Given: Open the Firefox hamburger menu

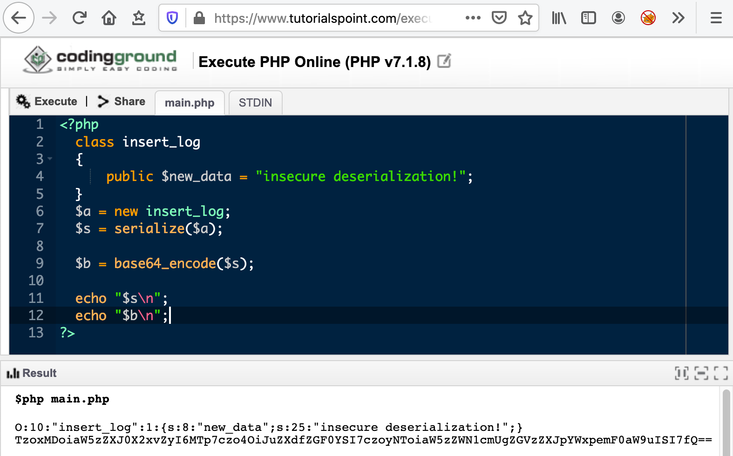Looking at the screenshot, I should pyautogui.click(x=716, y=18).
